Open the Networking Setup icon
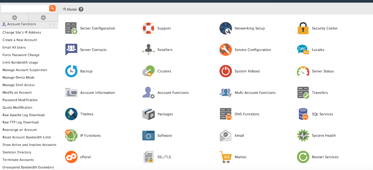This screenshot has height=170, width=373. pos(225,28)
